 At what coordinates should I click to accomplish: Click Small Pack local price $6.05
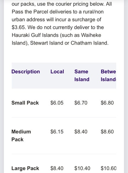pyautogui.click(x=57, y=103)
